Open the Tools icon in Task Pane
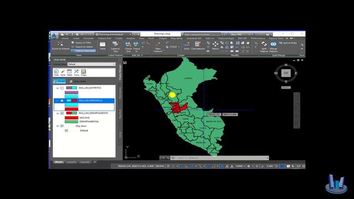Screen dimensions: 354x199 [76, 71]
